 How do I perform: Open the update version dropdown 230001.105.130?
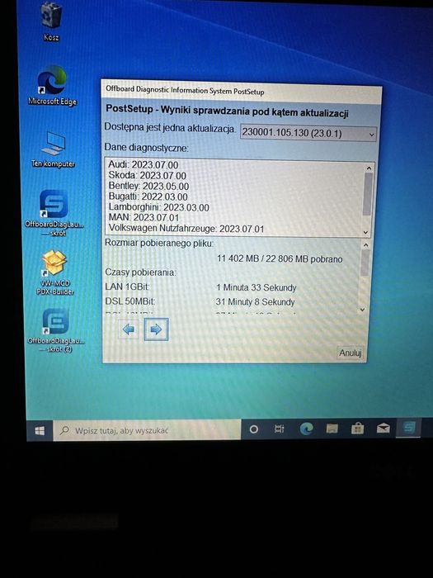coord(308,133)
